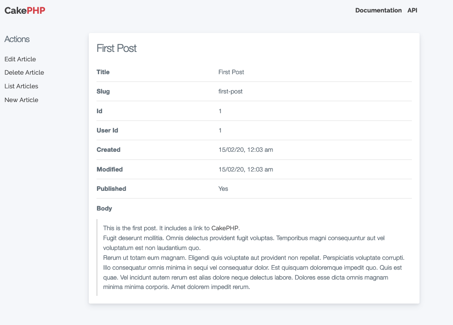Click the Slug row label
This screenshot has height=325, width=453.
(x=103, y=91)
